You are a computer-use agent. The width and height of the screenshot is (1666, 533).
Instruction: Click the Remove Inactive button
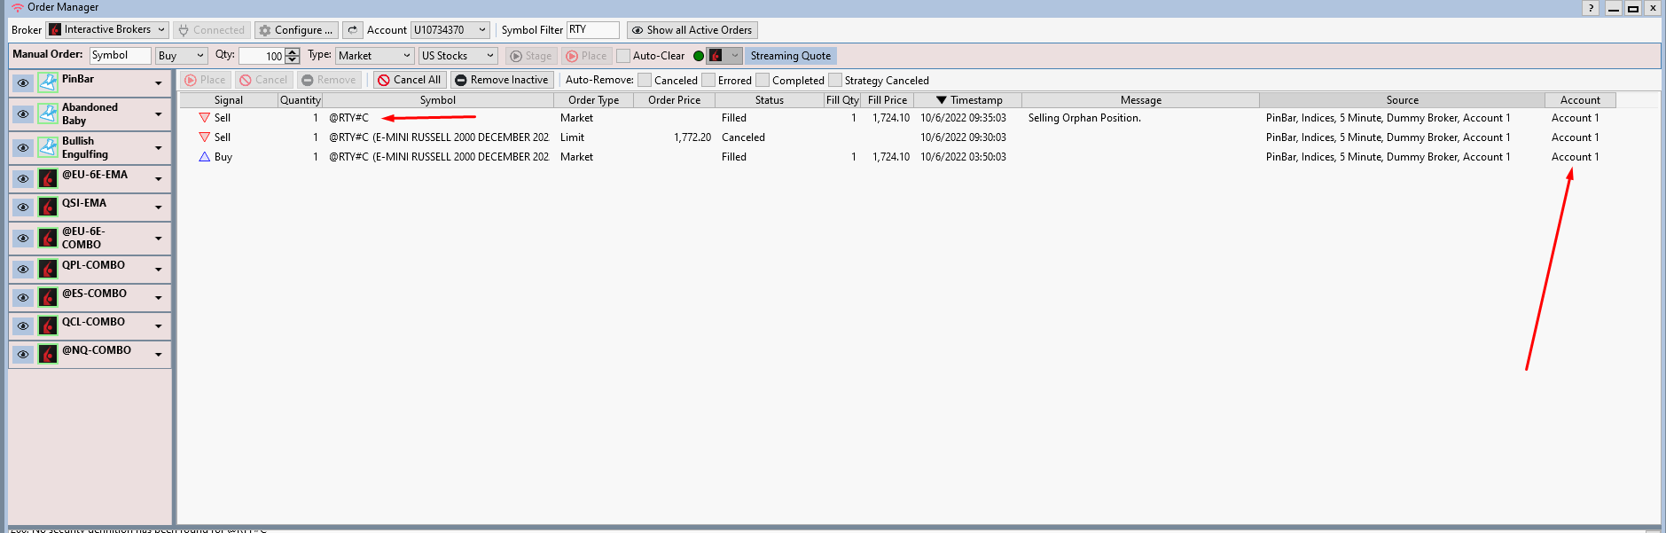pos(502,80)
